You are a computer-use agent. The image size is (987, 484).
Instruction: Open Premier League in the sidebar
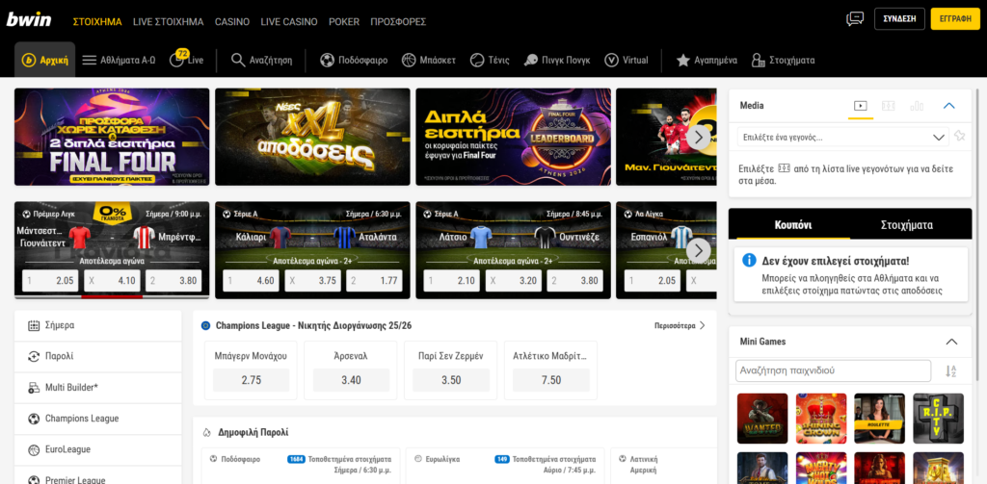coord(98,474)
